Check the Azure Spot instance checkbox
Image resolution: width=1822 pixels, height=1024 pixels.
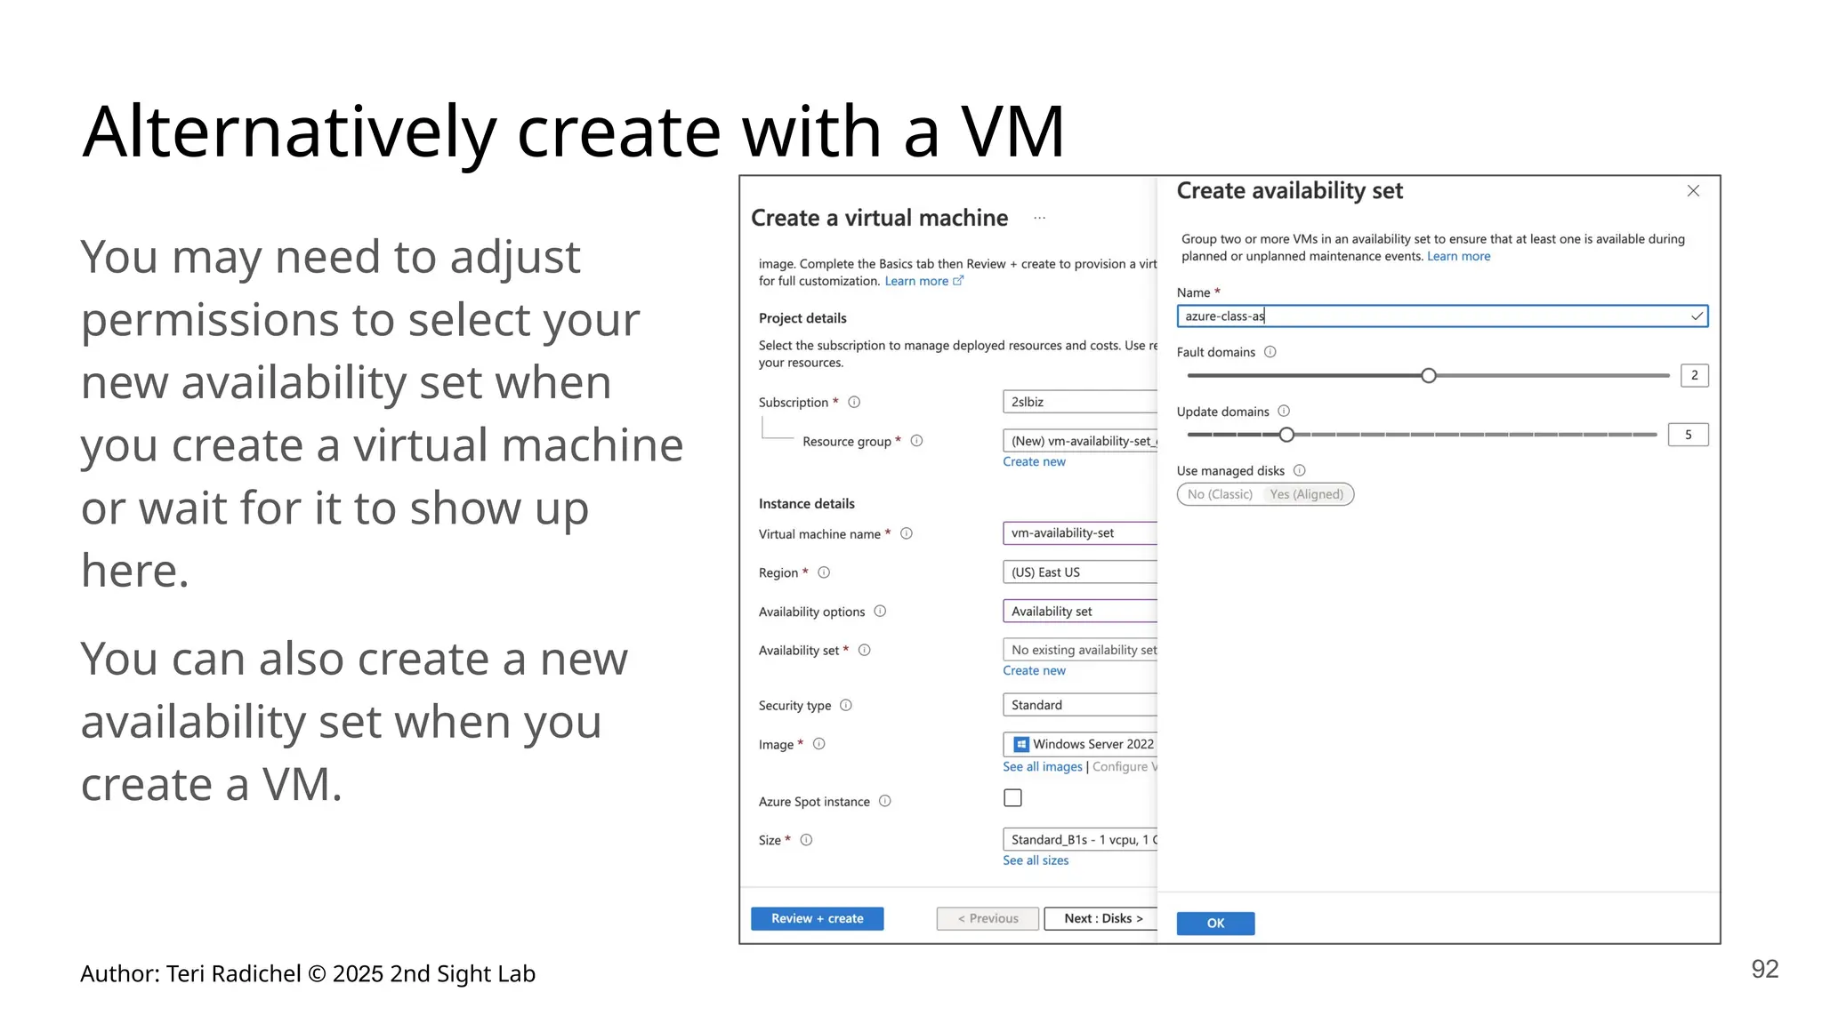pyautogui.click(x=1012, y=798)
